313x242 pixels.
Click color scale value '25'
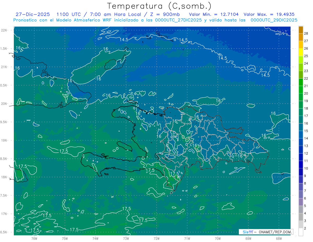[306, 56]
